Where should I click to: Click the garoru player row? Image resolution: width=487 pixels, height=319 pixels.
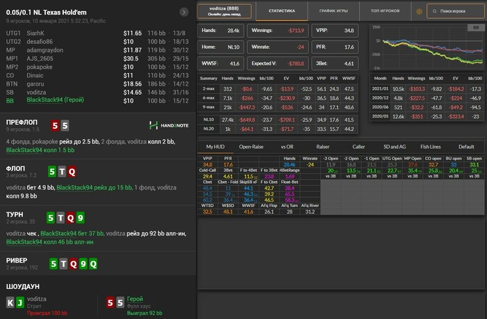pyautogui.click(x=97, y=84)
